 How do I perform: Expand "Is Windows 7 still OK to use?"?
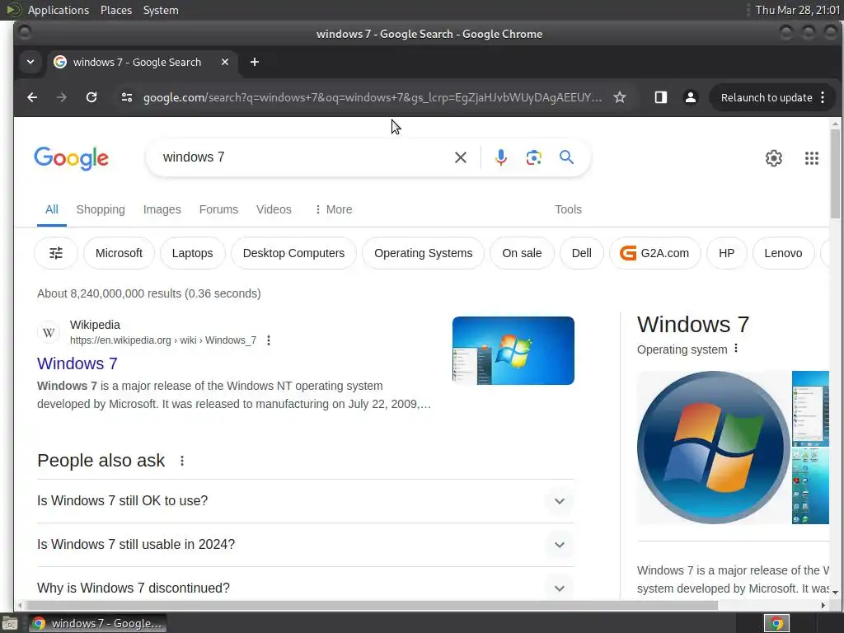pos(305,500)
